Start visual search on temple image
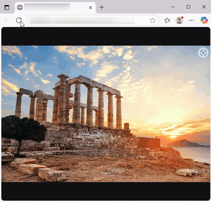The image size is (211, 202). click(203, 53)
